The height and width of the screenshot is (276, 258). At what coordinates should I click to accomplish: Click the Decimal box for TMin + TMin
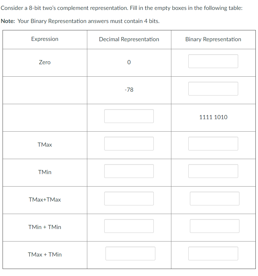coord(129,226)
